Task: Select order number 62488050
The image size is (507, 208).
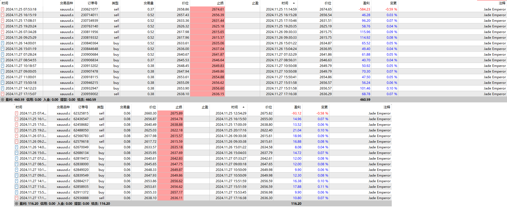Action: [x=81, y=130]
